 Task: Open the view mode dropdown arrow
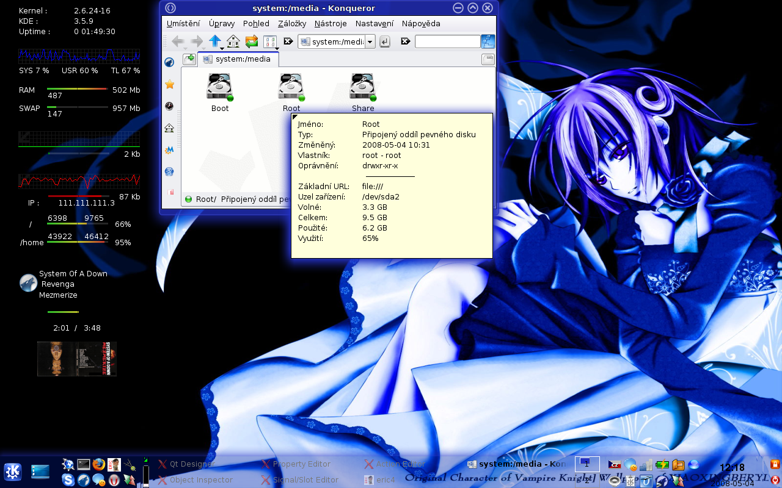coord(277,48)
